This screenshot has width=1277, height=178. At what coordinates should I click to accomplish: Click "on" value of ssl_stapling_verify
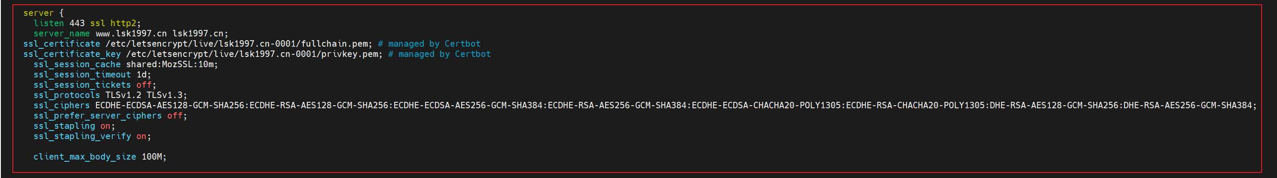click(141, 136)
